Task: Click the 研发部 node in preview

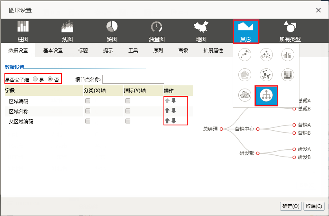Action: [x=258, y=153]
